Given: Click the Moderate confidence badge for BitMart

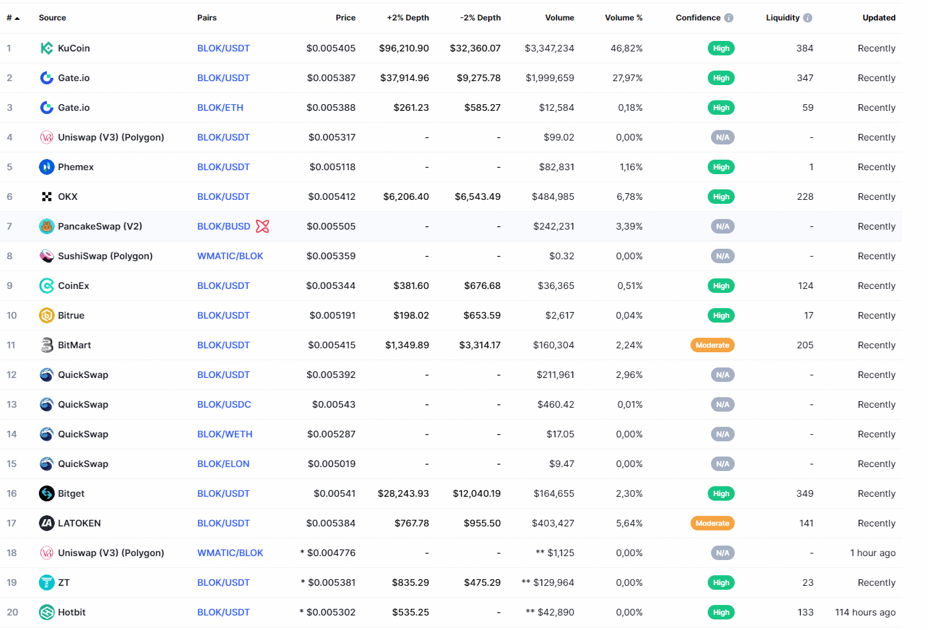Looking at the screenshot, I should coord(712,345).
